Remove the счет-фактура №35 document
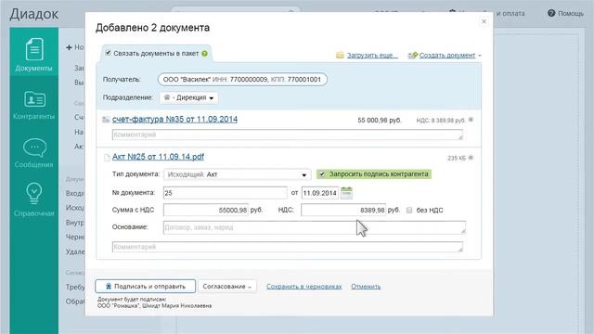The image size is (594, 334). pos(471,120)
